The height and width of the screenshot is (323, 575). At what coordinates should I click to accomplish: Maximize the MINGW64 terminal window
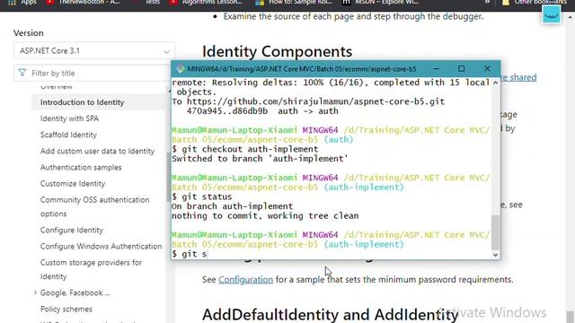tap(461, 69)
